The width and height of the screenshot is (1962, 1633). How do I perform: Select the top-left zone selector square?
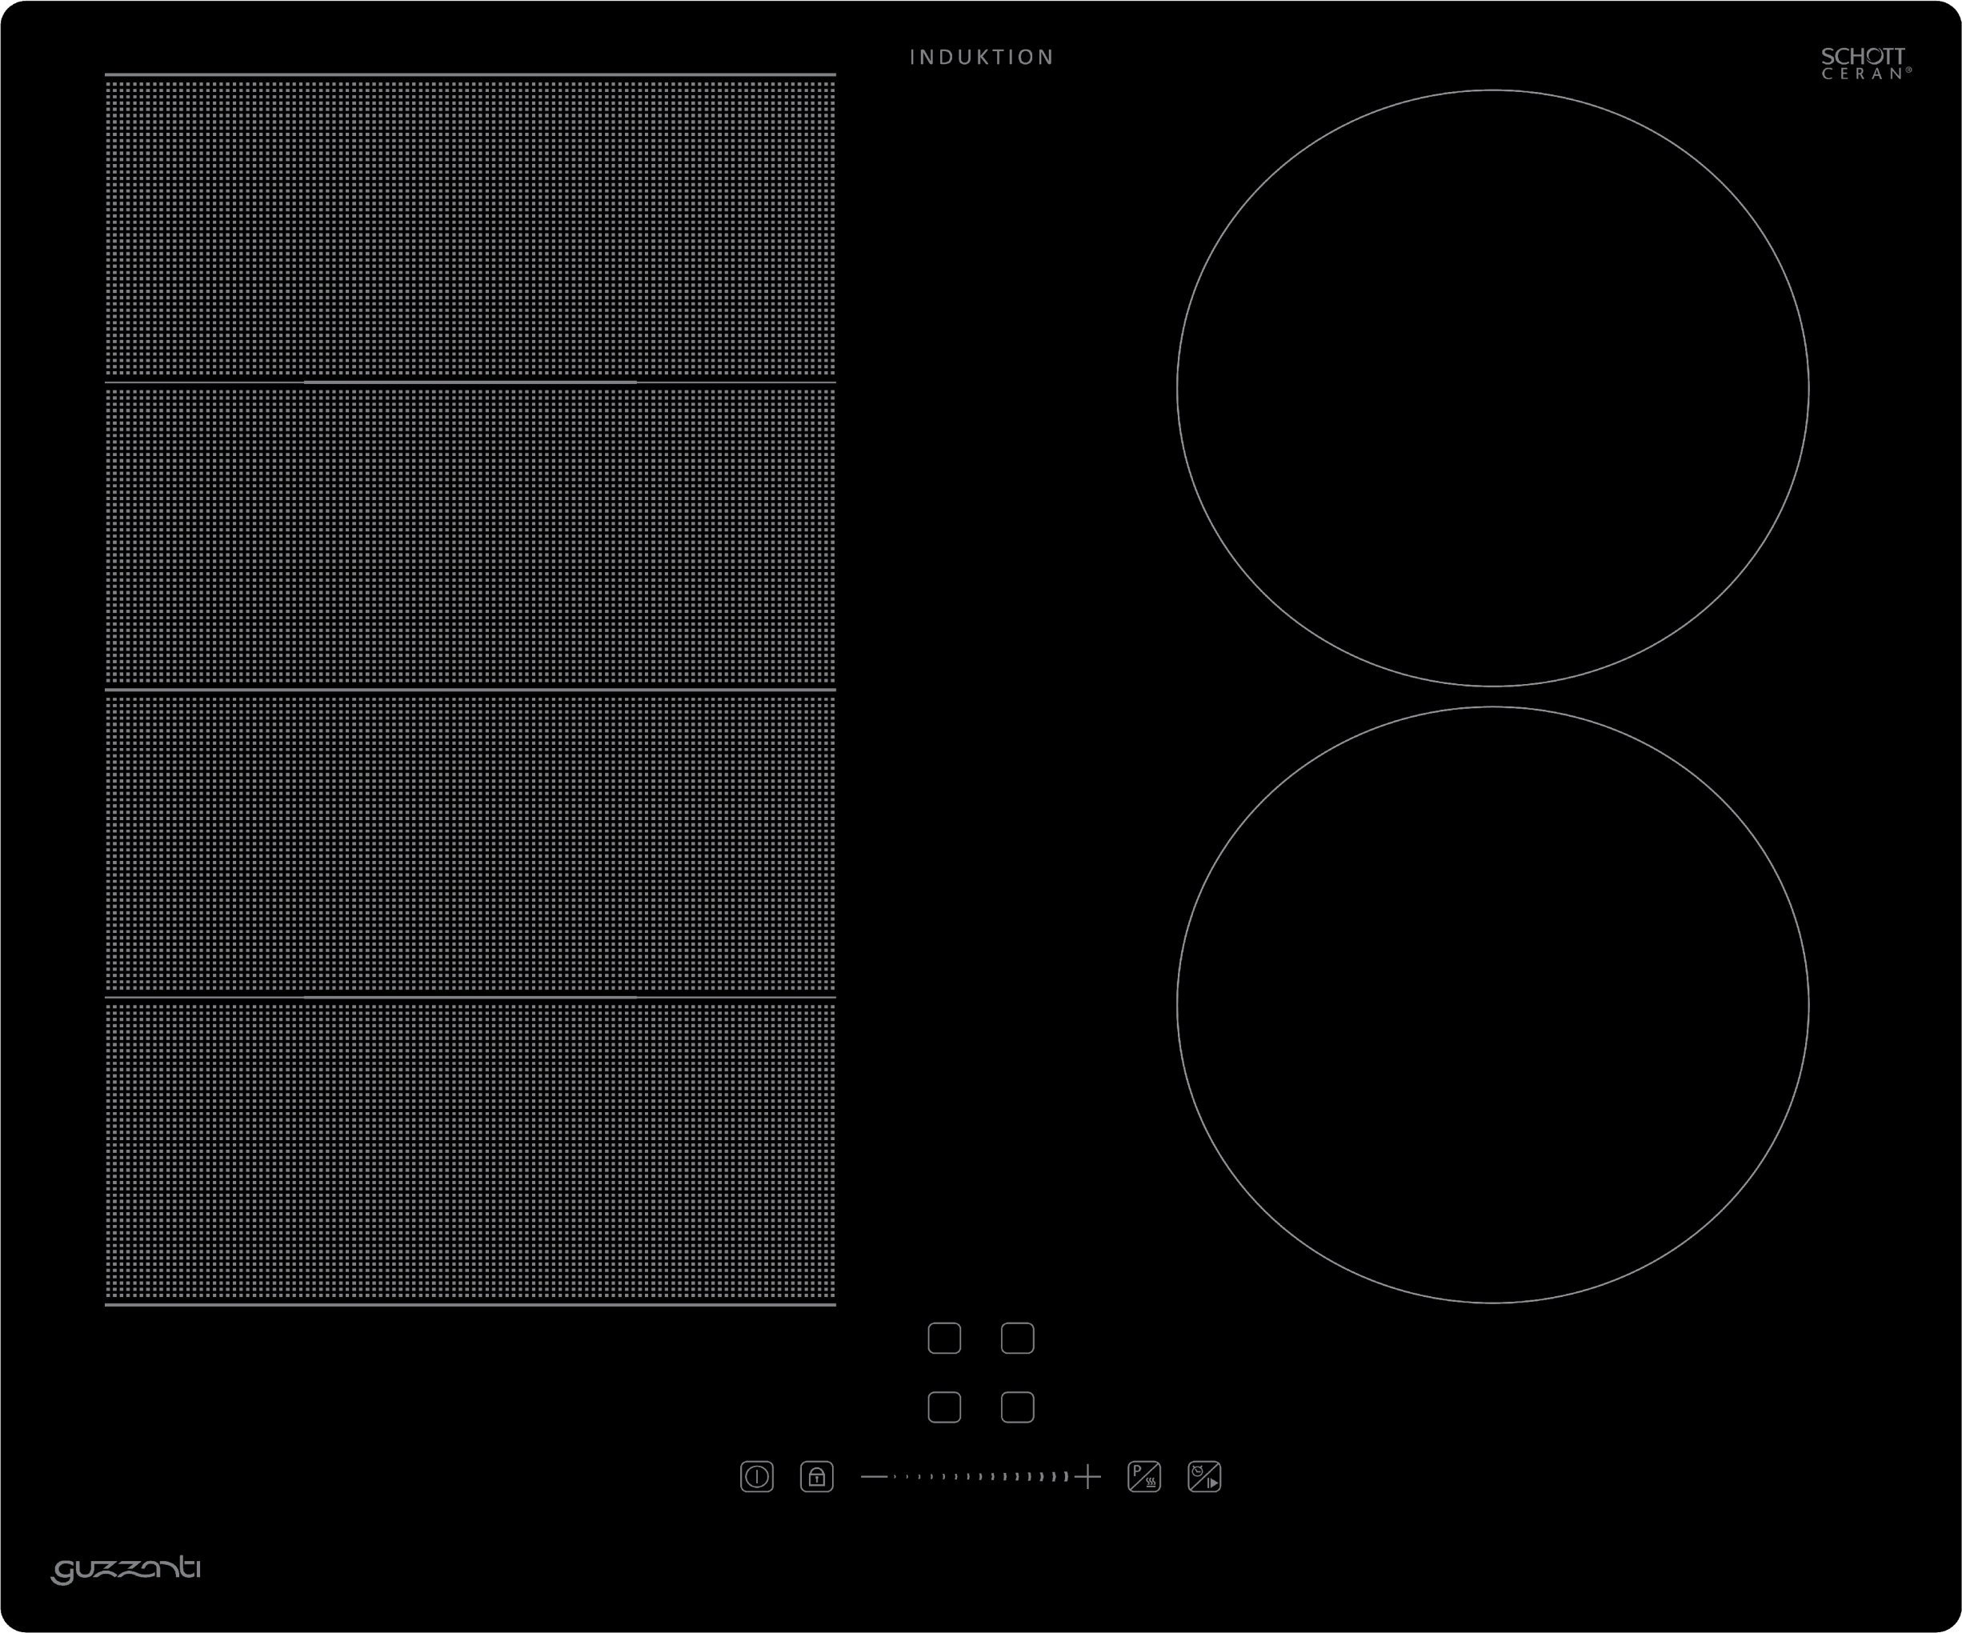pos(943,1338)
